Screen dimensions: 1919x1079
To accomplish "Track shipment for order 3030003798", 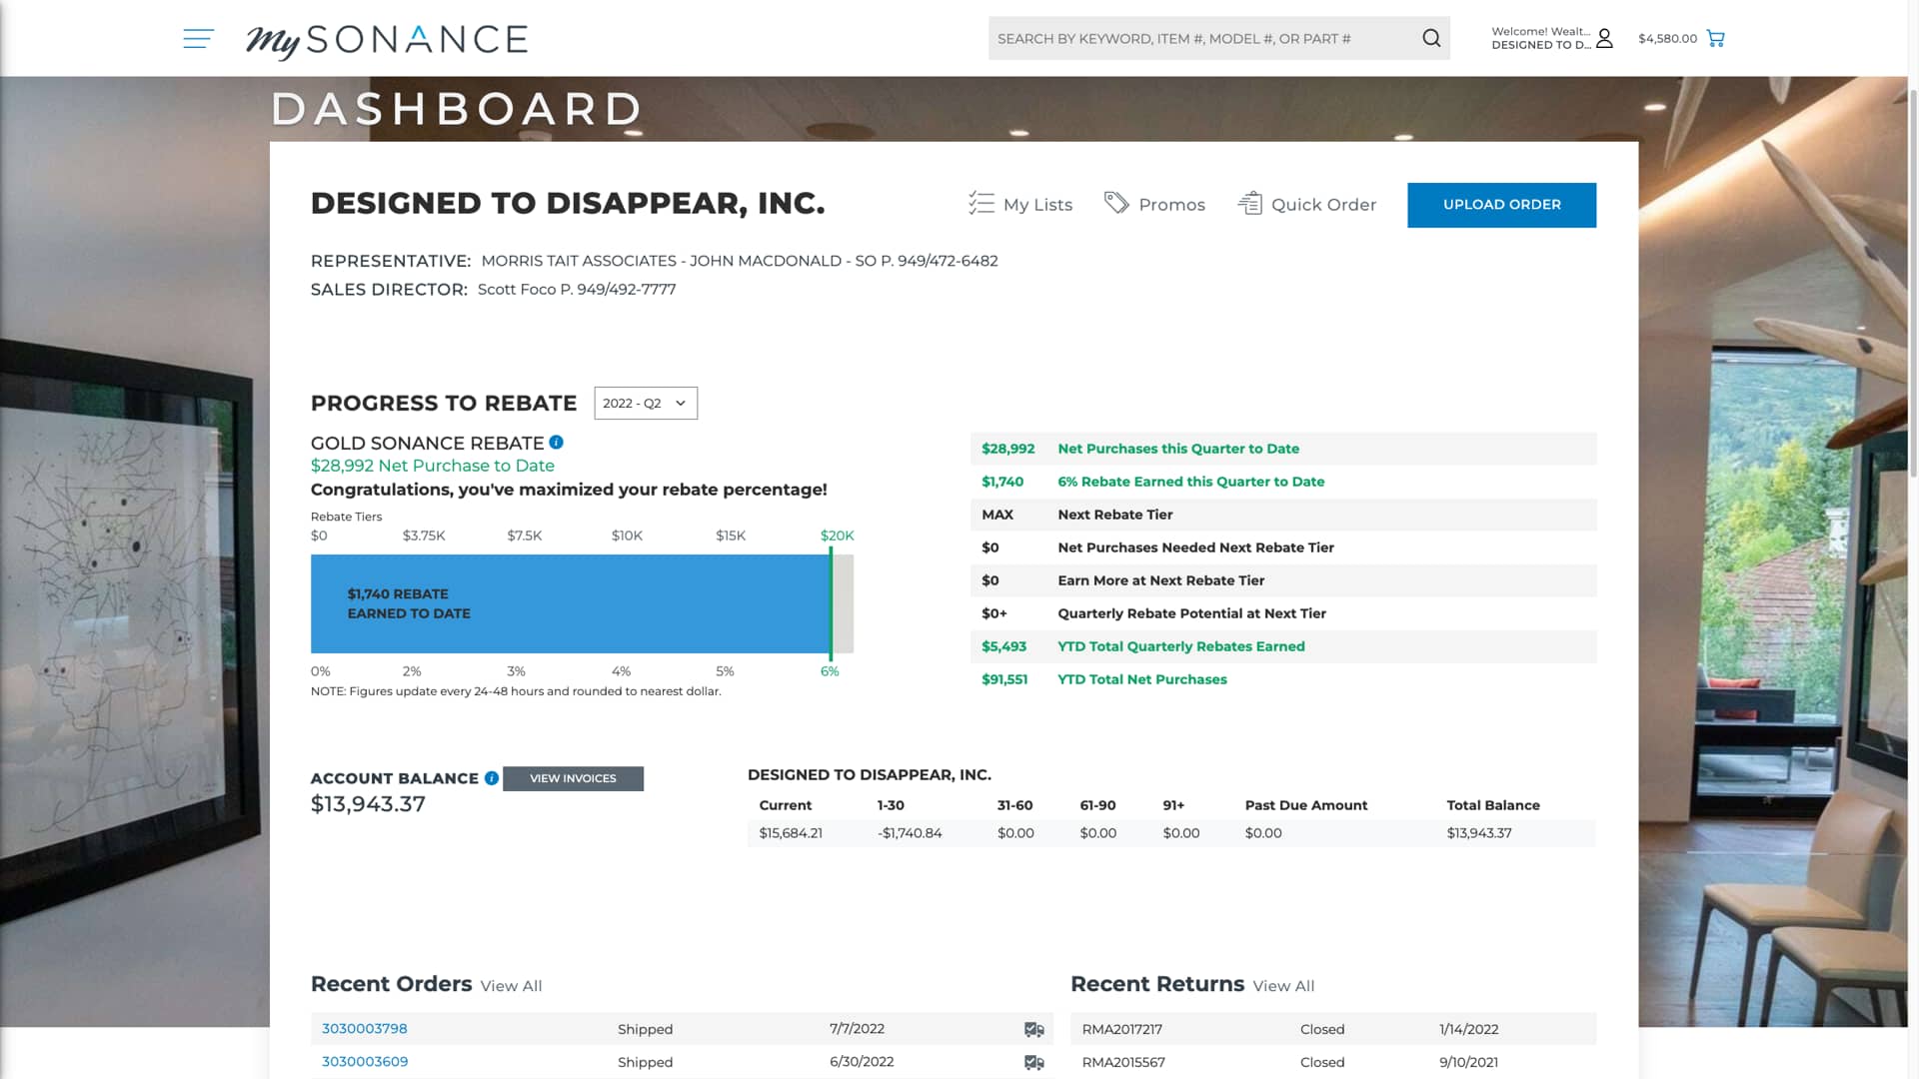I will coord(1033,1029).
